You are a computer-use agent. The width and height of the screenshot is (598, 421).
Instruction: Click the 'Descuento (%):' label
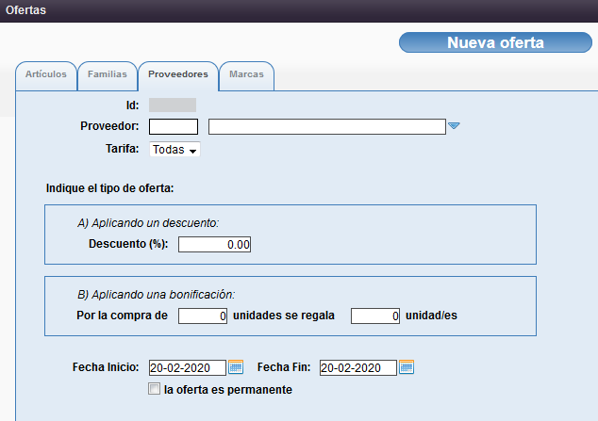128,244
